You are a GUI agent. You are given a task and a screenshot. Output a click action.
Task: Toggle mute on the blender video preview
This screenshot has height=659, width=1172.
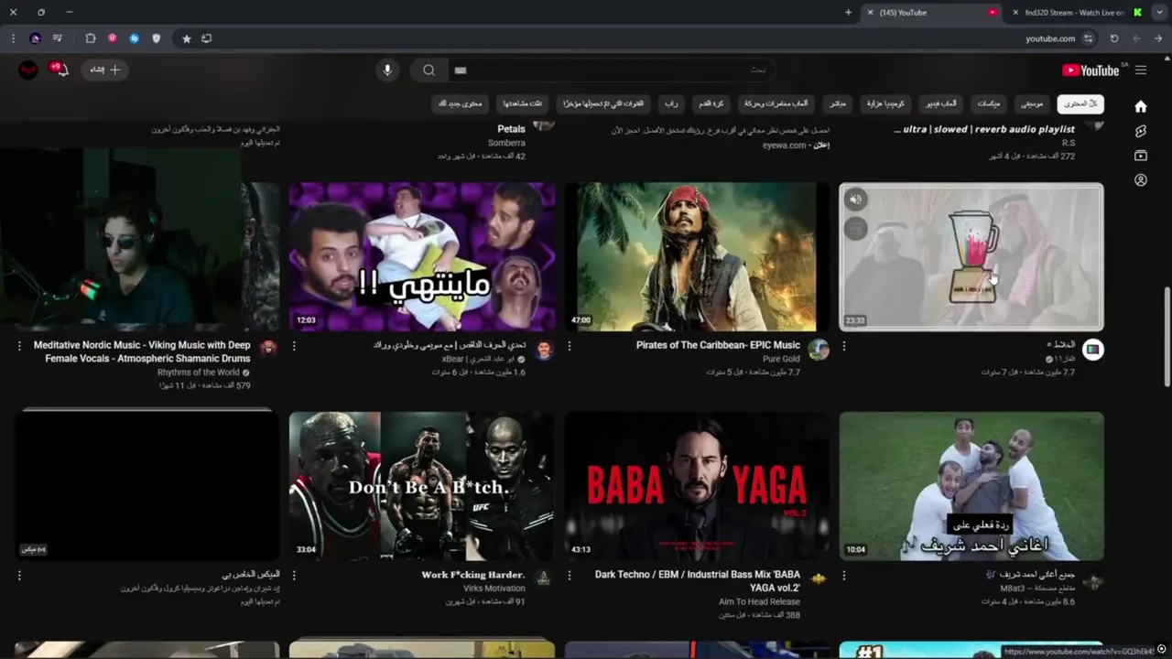click(x=855, y=200)
